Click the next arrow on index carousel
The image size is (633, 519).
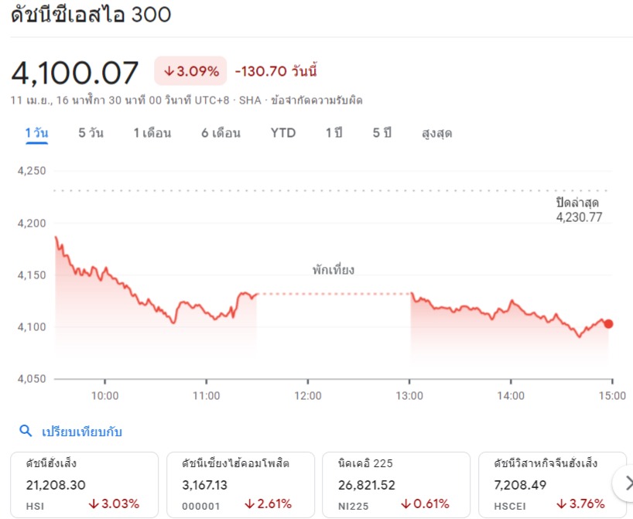pyautogui.click(x=623, y=484)
